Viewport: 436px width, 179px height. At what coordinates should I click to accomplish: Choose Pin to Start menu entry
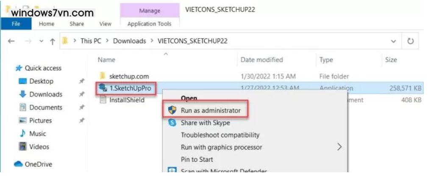coord(197,160)
